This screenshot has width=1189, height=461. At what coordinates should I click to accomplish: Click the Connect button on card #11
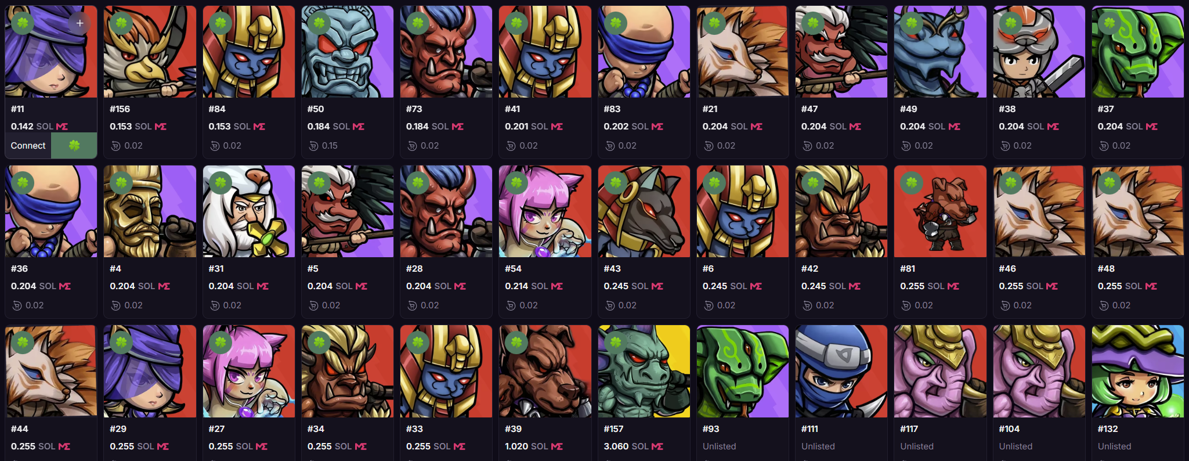28,146
